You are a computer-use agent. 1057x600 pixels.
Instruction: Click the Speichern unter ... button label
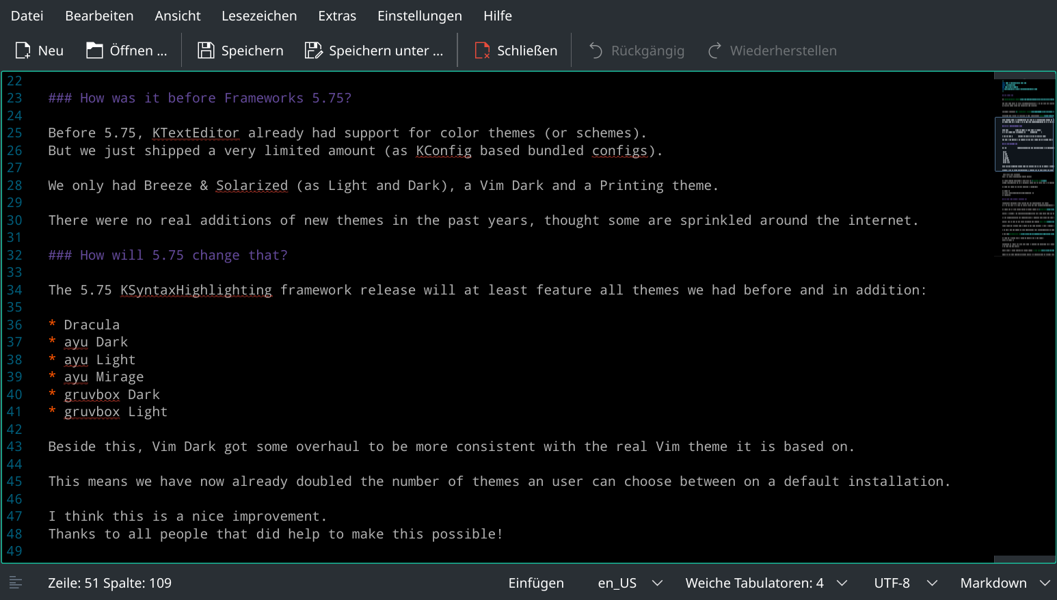(x=386, y=51)
